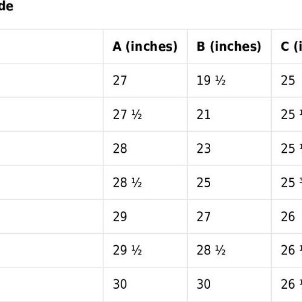Select the 27 ½ cell in column A
This screenshot has height=302, width=302.
(145, 114)
